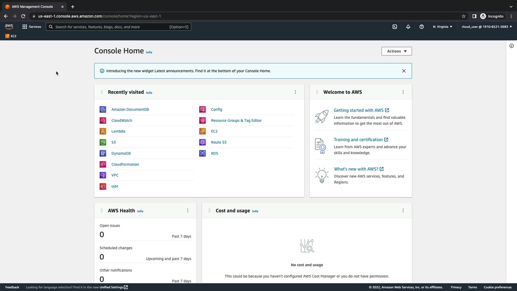Open a new browser tab
Viewport: 517px width, 291px height.
[x=73, y=6]
